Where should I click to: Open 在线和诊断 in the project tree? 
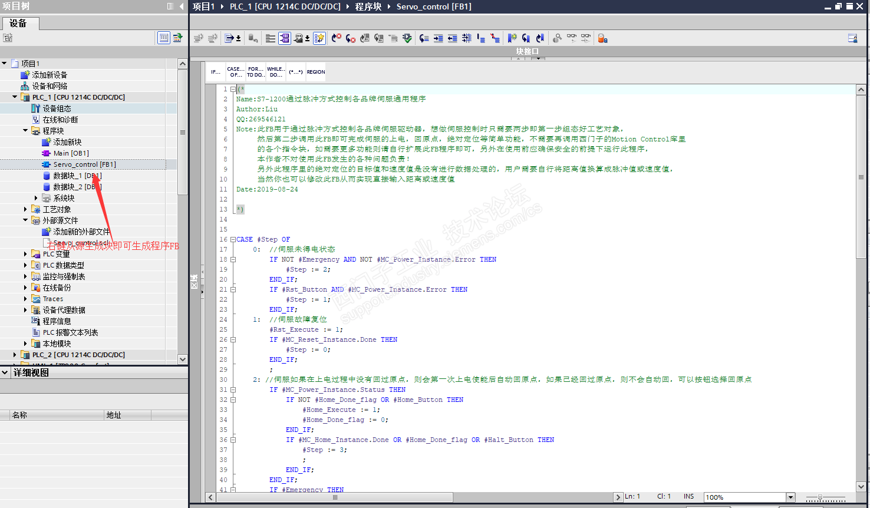tap(60, 120)
